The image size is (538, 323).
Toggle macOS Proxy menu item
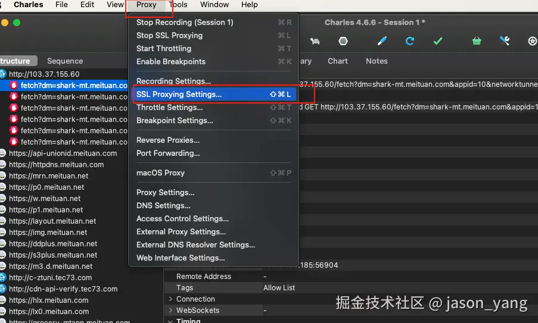tap(213, 173)
